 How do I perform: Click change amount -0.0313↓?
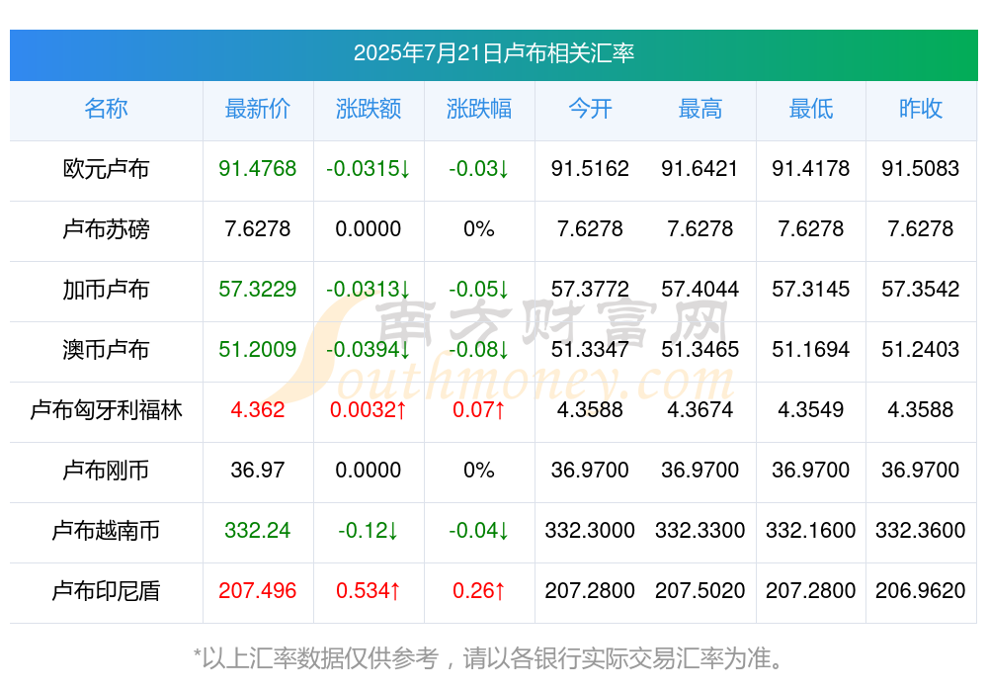point(368,289)
